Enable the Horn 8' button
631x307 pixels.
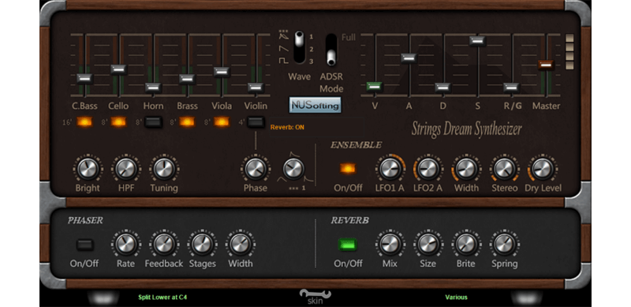point(153,122)
